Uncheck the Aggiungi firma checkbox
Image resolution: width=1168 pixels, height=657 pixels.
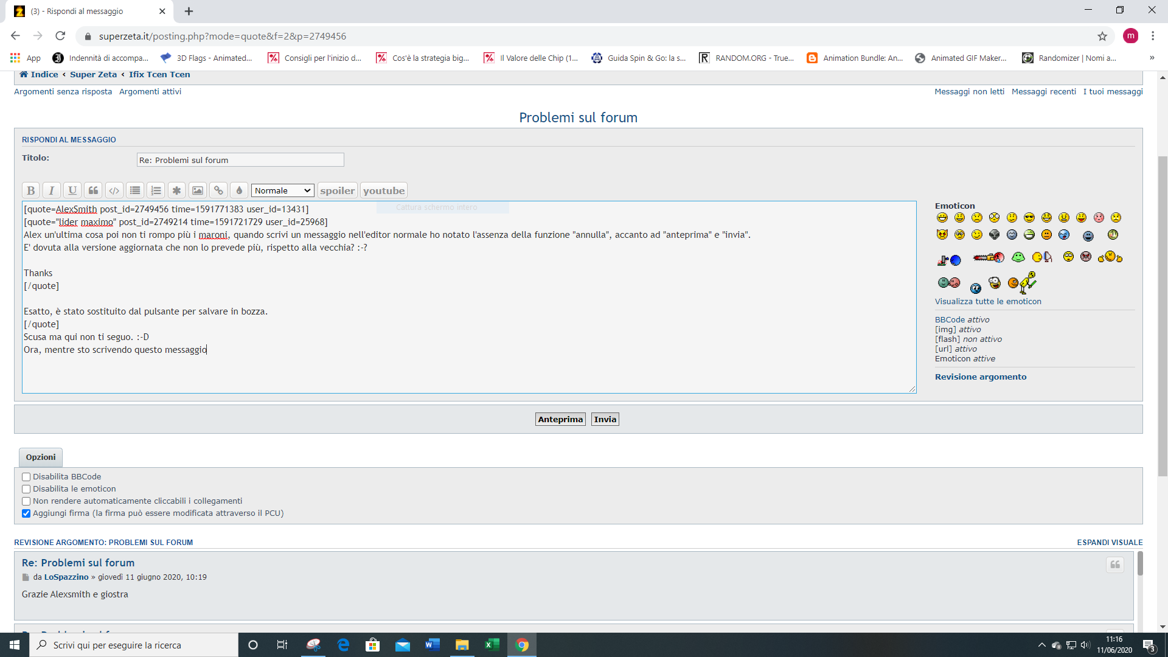click(x=26, y=513)
